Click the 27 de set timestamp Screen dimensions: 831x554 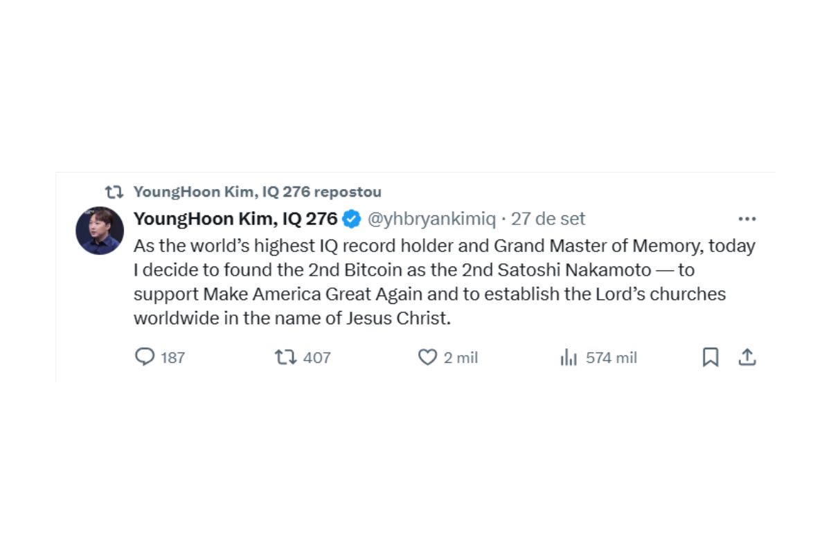[x=548, y=219]
